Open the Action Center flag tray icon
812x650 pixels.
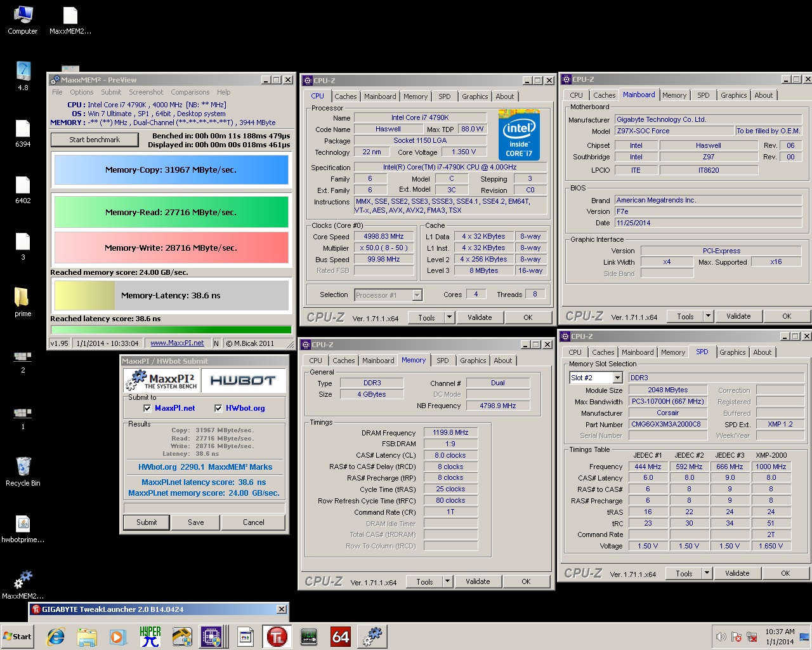click(x=737, y=637)
